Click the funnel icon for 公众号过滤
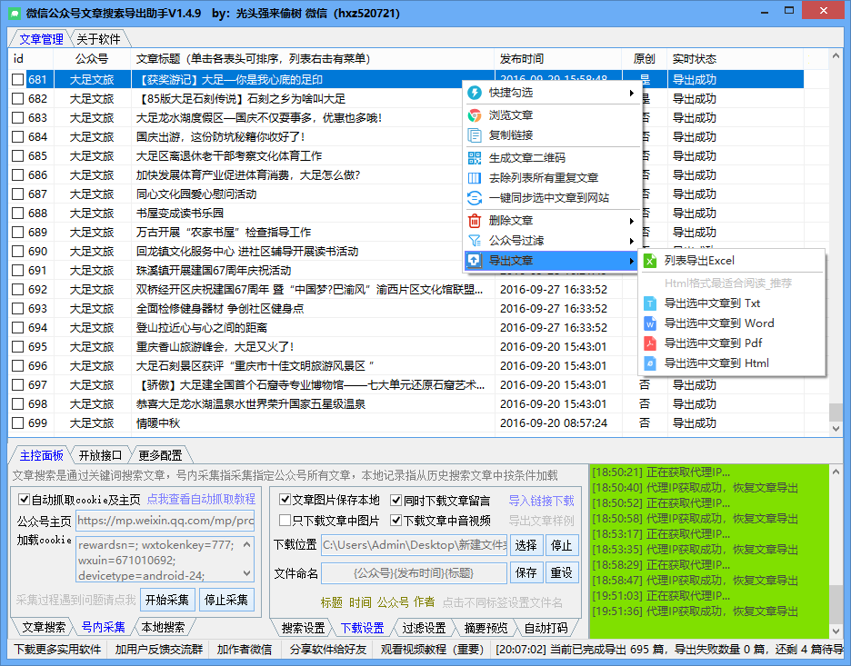 (x=475, y=240)
